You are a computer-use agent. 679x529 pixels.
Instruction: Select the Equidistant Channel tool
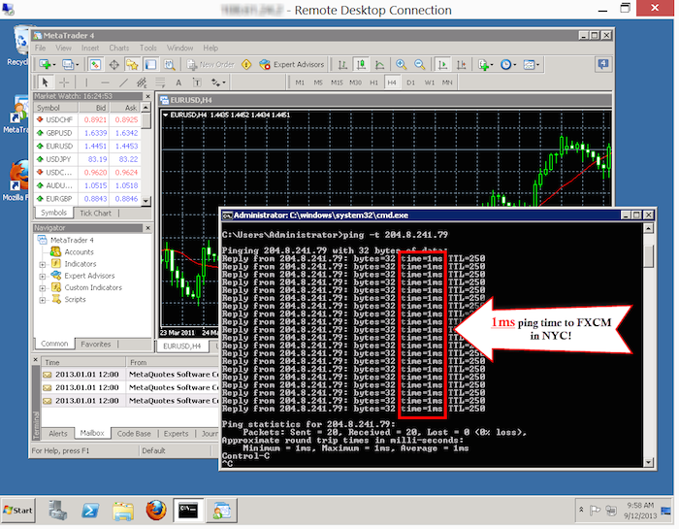[142, 82]
